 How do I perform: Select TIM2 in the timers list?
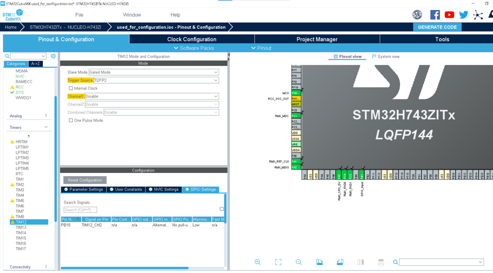tap(20, 184)
